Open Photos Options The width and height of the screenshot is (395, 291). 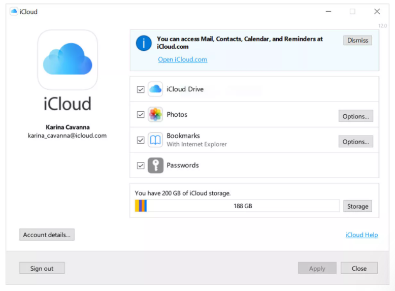(356, 116)
